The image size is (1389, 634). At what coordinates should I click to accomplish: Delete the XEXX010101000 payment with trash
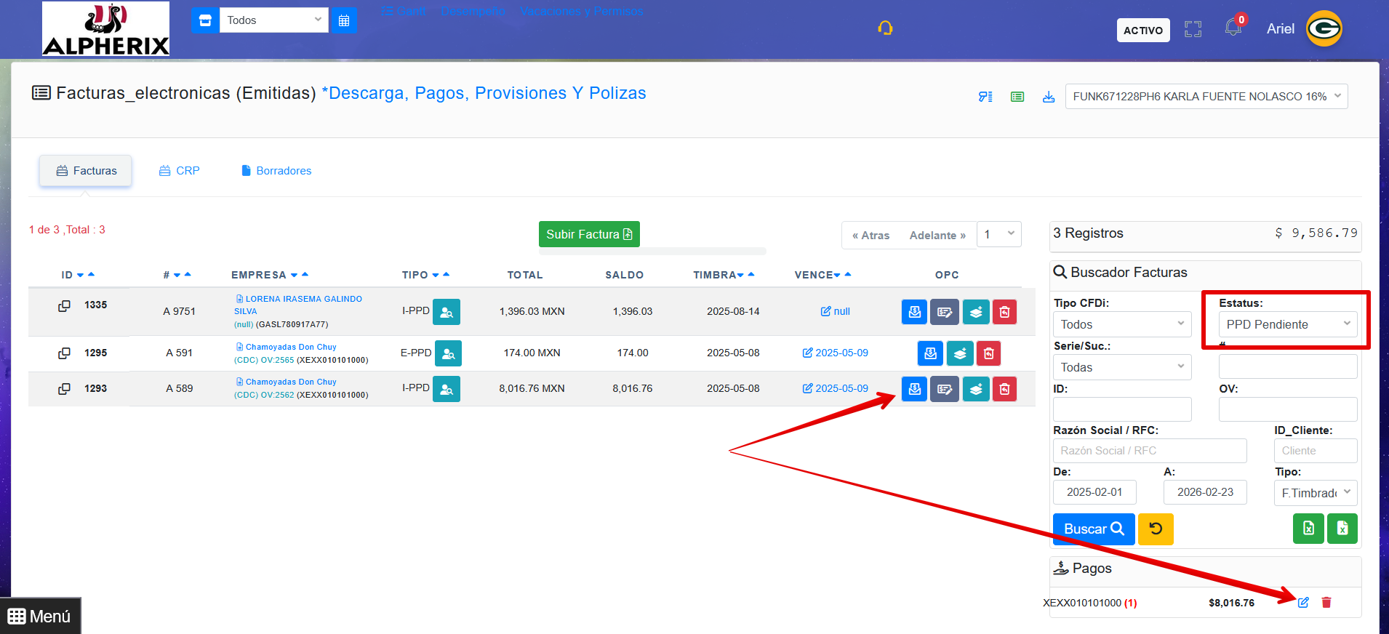(x=1326, y=603)
